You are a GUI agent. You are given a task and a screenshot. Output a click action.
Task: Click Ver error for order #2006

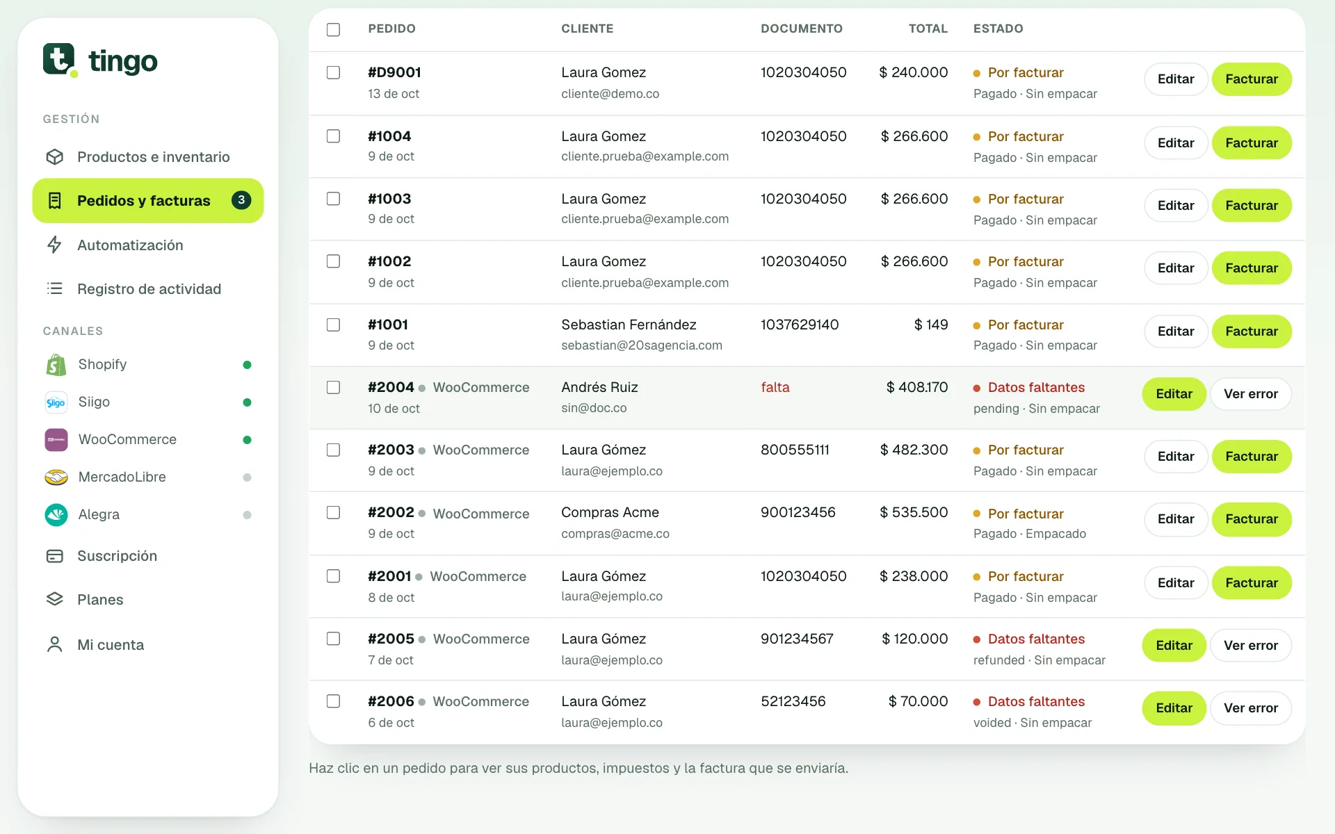coord(1251,708)
